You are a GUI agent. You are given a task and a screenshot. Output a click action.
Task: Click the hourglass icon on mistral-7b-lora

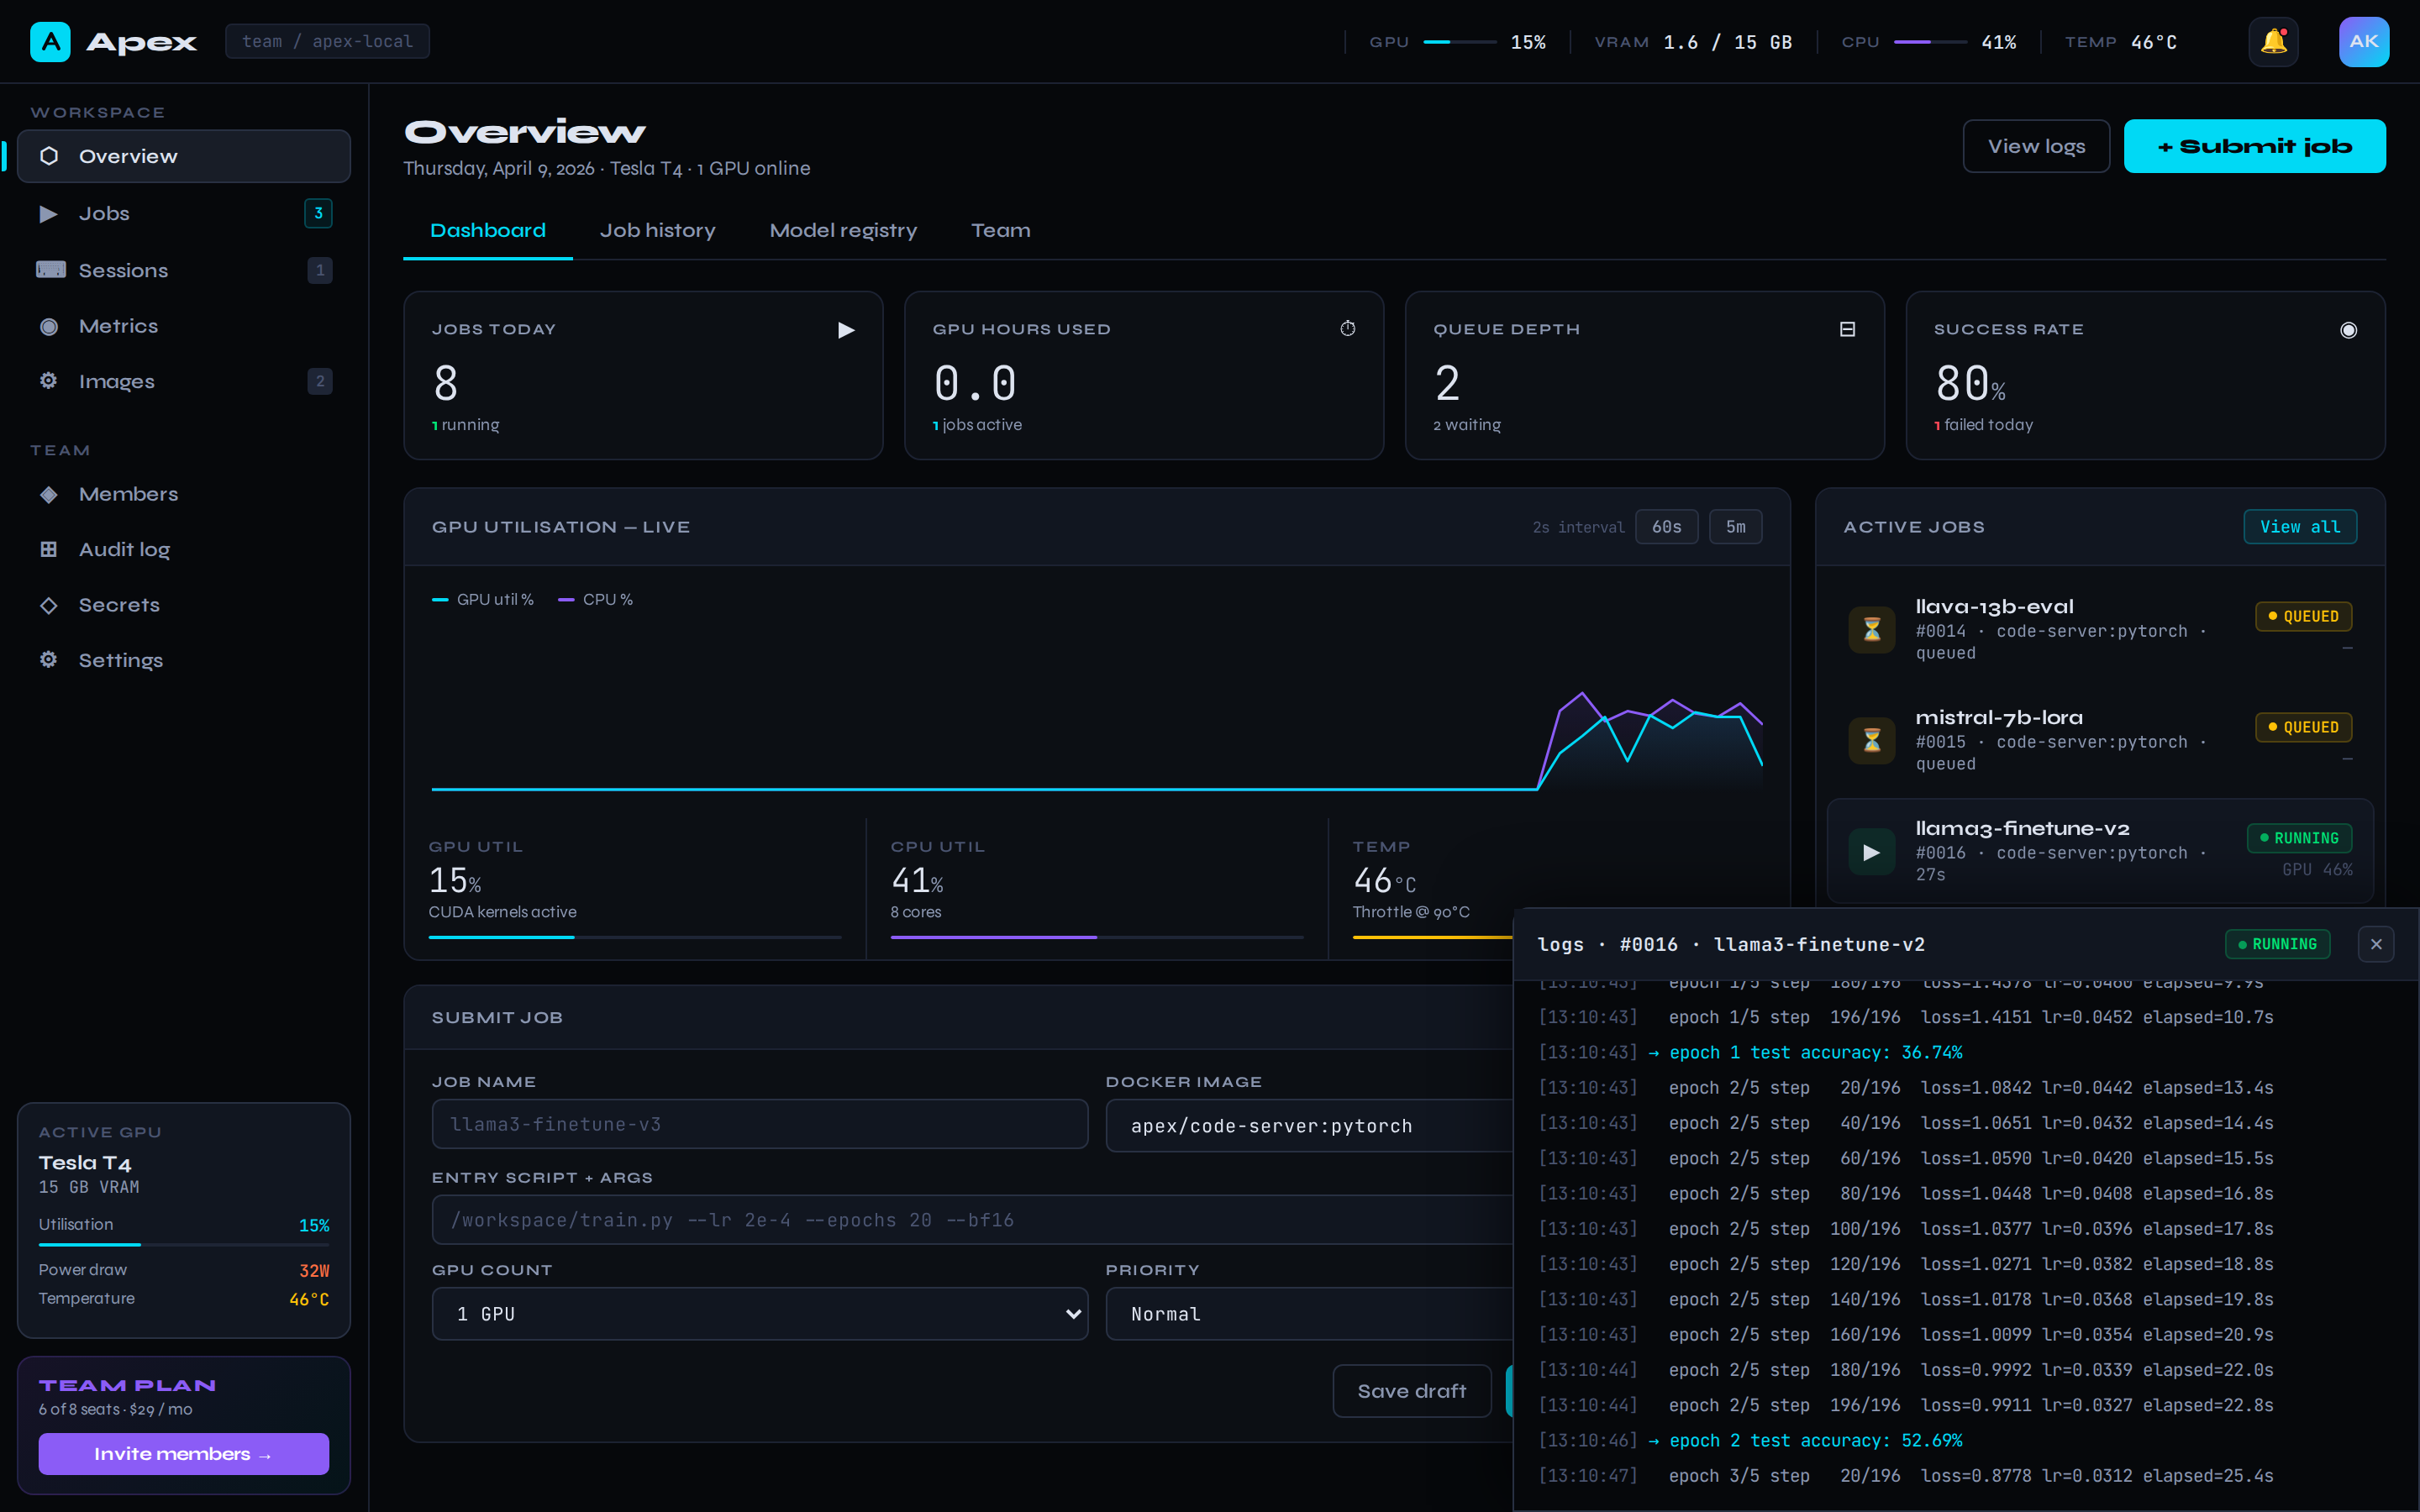(1871, 741)
